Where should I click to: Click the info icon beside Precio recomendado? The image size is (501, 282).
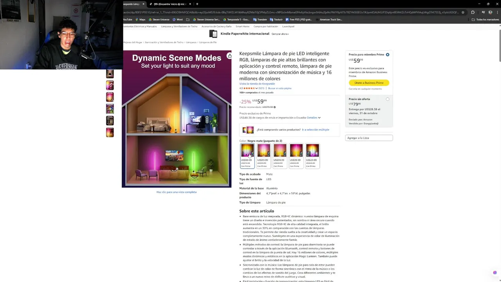274,107
